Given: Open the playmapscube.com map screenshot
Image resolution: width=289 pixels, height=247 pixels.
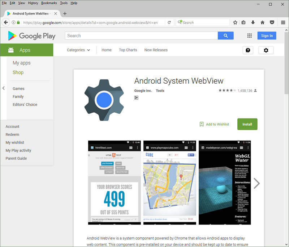Looking at the screenshot, I should (x=169, y=183).
